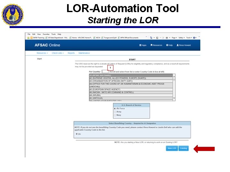Open Resources in the blue AFSAC header

[156, 45]
